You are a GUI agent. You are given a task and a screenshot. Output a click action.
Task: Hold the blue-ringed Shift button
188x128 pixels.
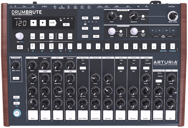pyautogui.click(x=17, y=113)
